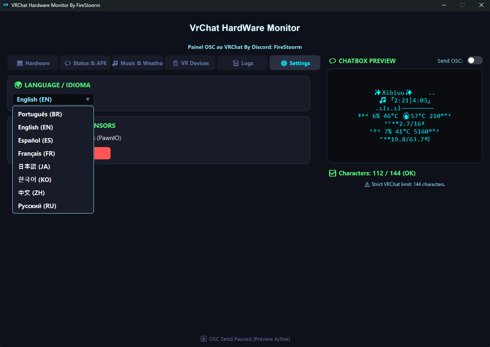Screen dimensions: 490x347
Task: Click the pause icon beside OSC Send Paused
Action: point(204,339)
